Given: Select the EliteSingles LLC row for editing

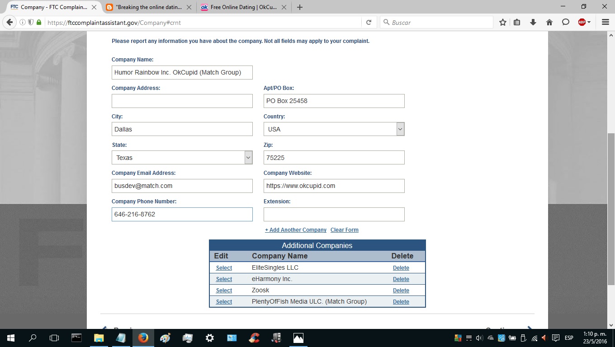Looking at the screenshot, I should [x=224, y=268].
